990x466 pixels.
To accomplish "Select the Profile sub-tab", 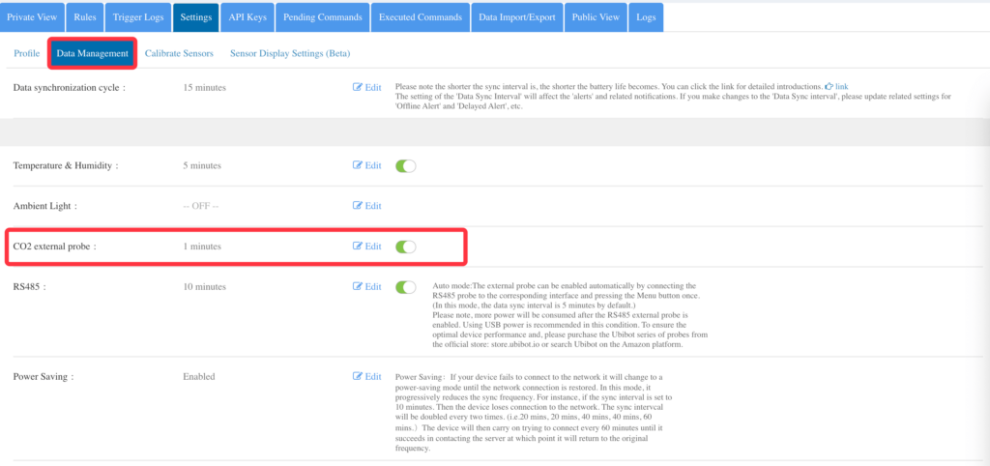I will 26,54.
